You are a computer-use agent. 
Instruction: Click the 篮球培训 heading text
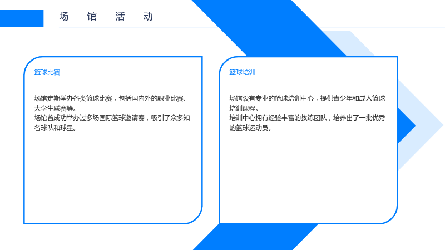tap(243, 72)
